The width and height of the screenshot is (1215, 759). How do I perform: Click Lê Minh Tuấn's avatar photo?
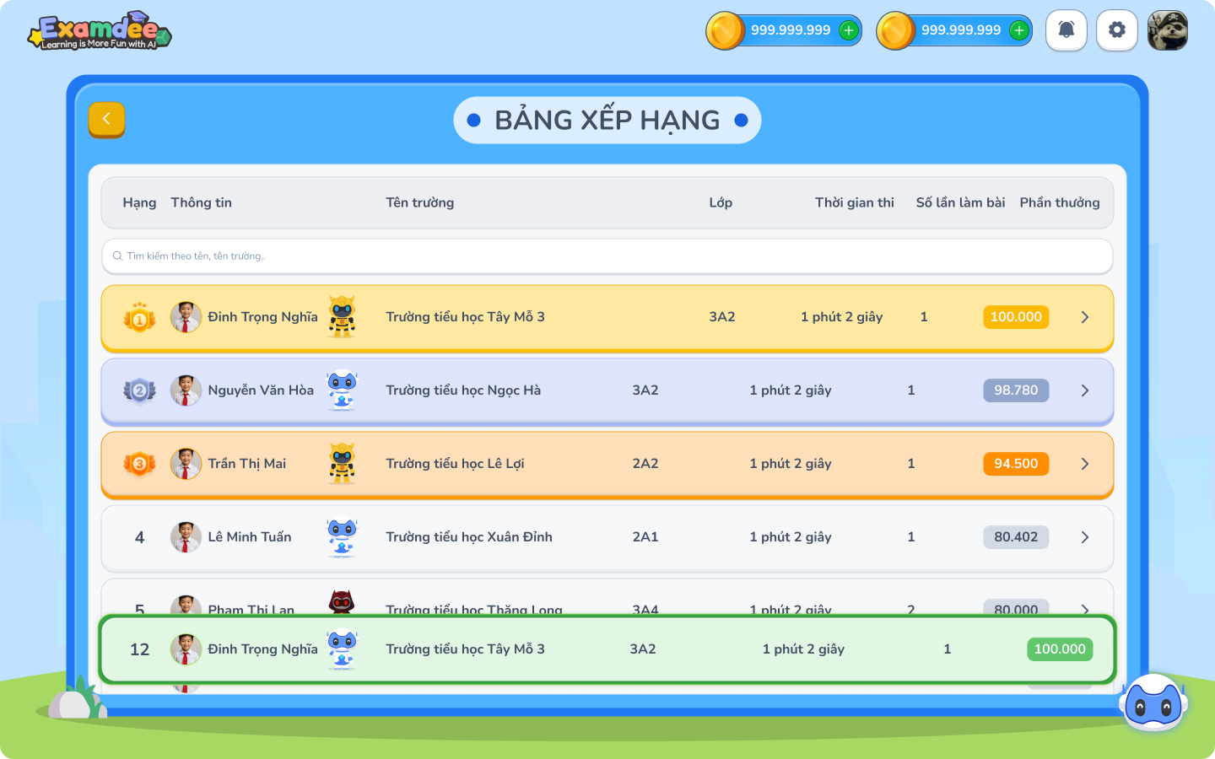click(186, 537)
